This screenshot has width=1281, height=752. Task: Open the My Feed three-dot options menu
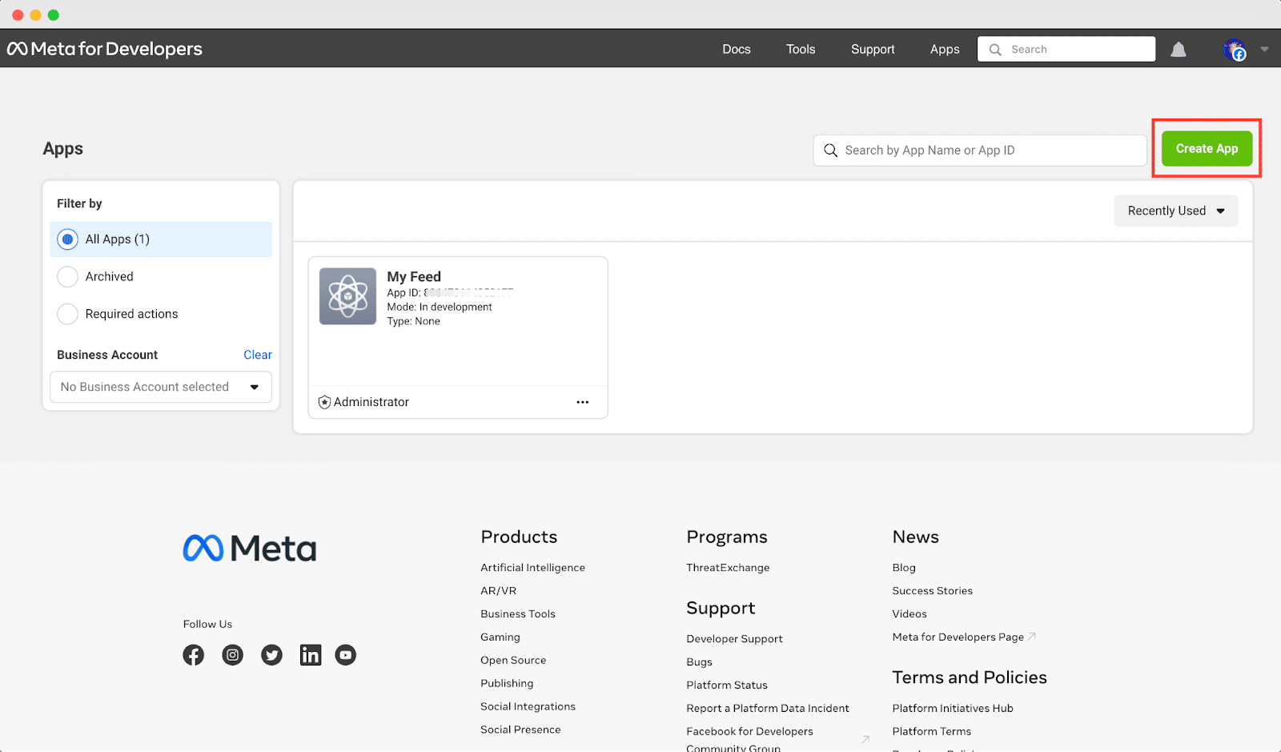[583, 402]
